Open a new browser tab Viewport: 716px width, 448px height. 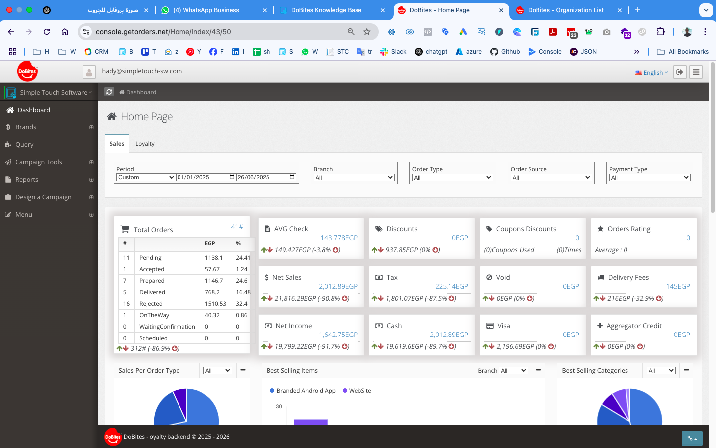point(637,10)
